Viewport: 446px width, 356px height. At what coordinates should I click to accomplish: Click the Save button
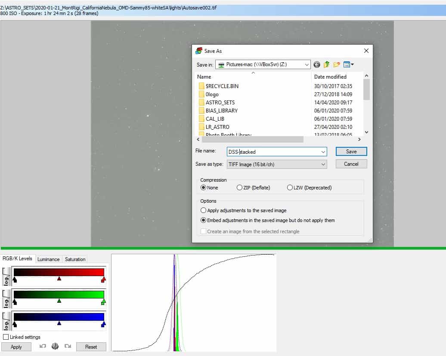point(351,152)
